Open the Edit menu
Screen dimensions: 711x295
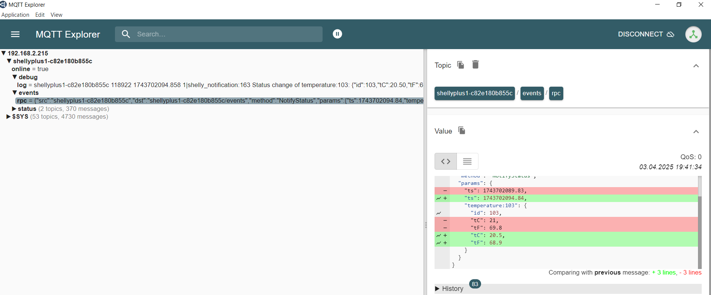coord(40,15)
